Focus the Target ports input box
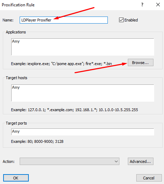164x184 pixels. 83,132
